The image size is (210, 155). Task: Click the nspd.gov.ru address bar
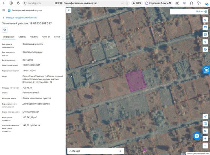(x=34, y=3)
